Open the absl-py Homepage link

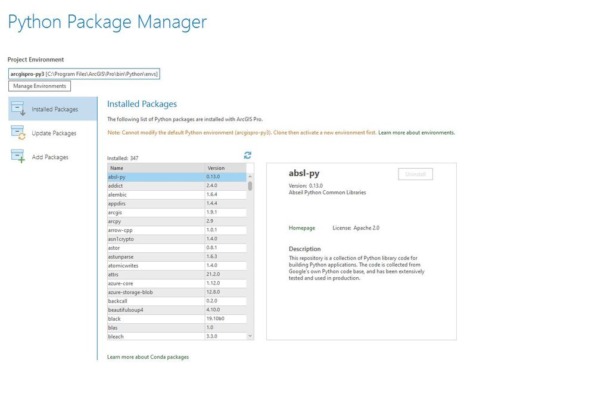(302, 228)
